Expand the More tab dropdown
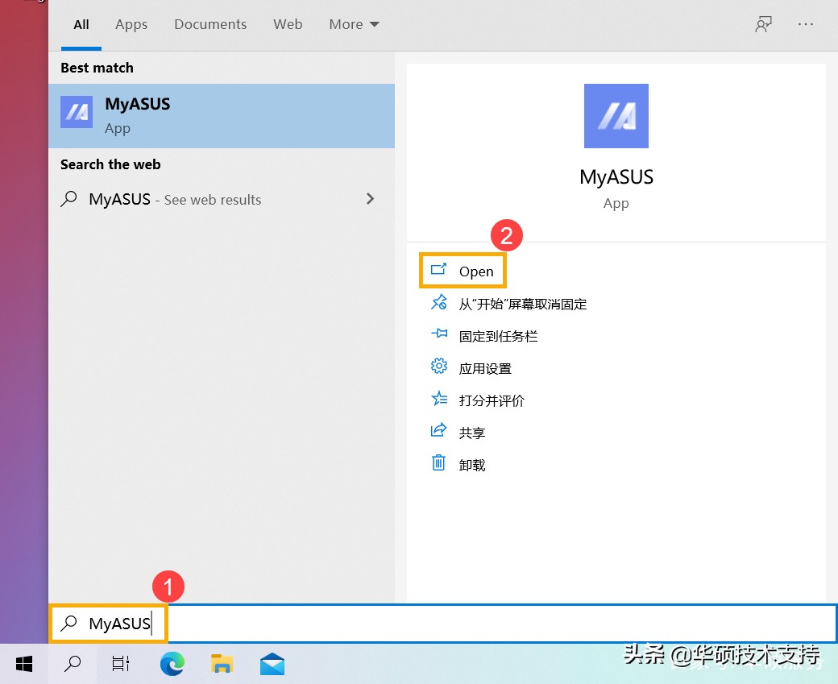This screenshot has height=684, width=838. tap(353, 24)
